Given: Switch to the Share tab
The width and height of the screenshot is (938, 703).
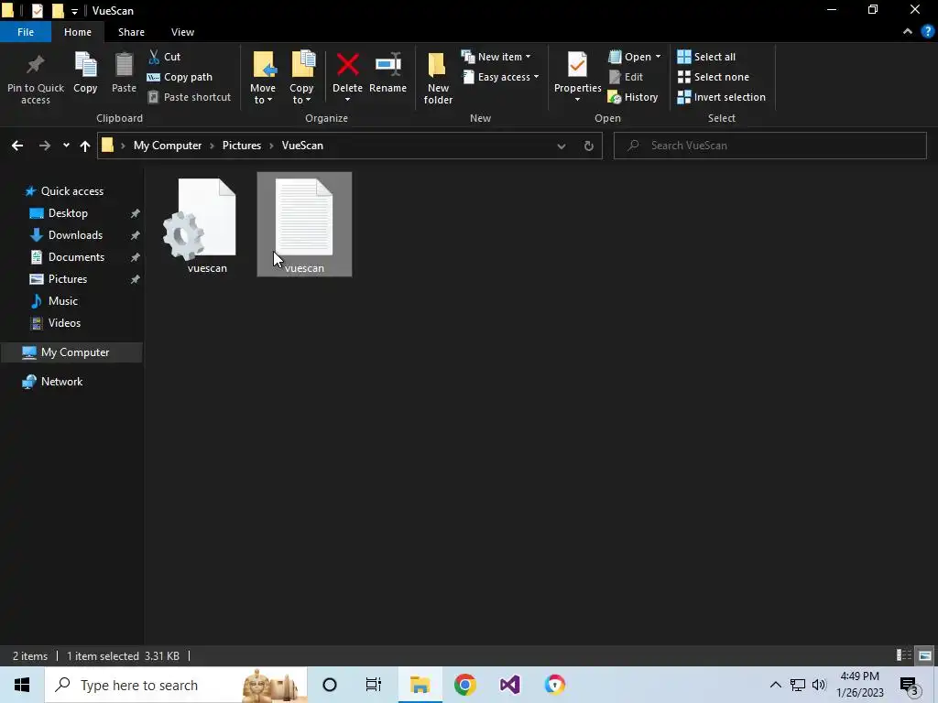Looking at the screenshot, I should (x=131, y=32).
